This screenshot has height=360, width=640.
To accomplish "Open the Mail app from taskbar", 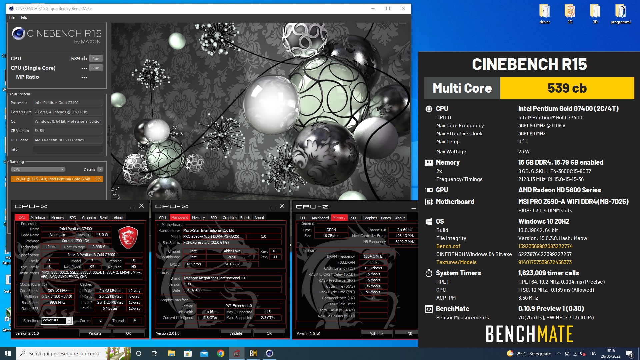I will 204,353.
